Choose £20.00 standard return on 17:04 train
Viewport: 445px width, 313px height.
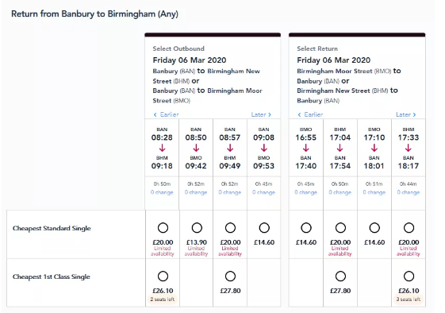coord(340,228)
